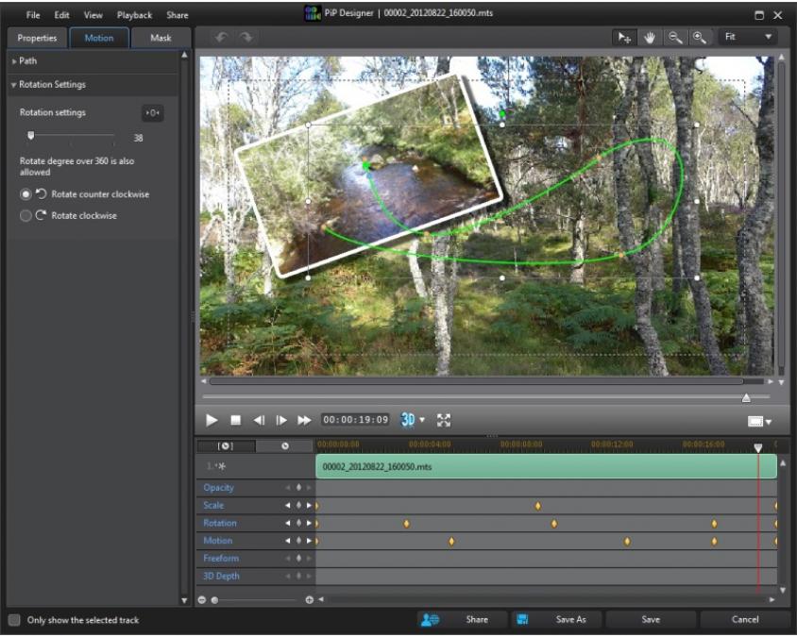The width and height of the screenshot is (797, 637).
Task: Open the Edit menu
Action: click(61, 15)
